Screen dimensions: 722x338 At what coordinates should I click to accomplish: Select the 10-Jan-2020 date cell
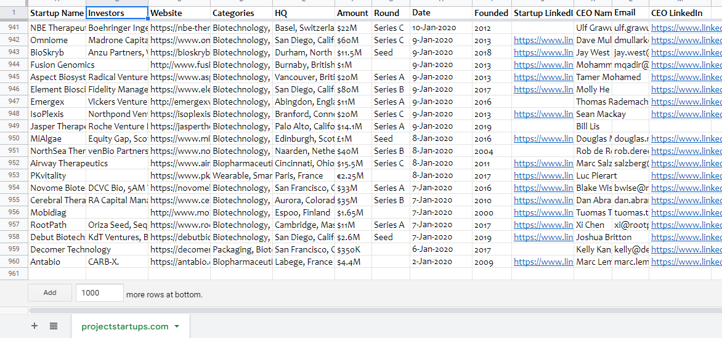click(440, 28)
